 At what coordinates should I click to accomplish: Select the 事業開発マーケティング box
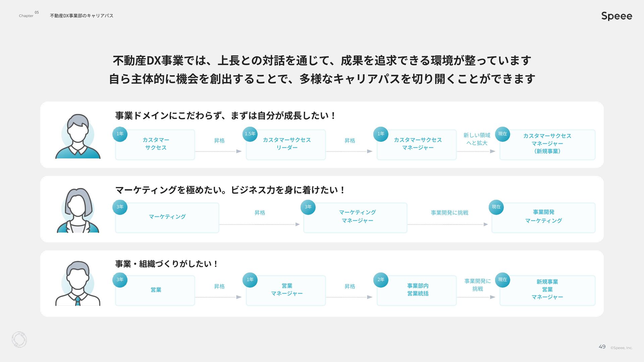click(x=543, y=218)
